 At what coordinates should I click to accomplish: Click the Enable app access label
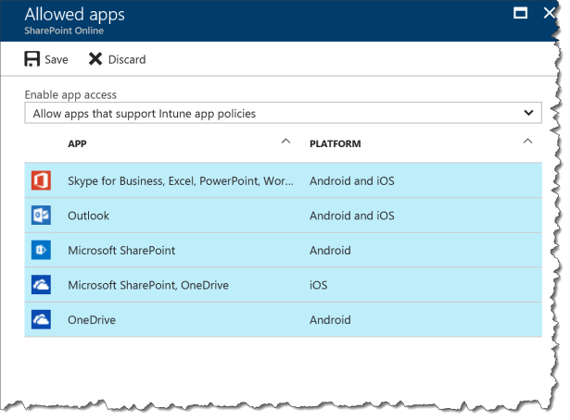pos(70,95)
